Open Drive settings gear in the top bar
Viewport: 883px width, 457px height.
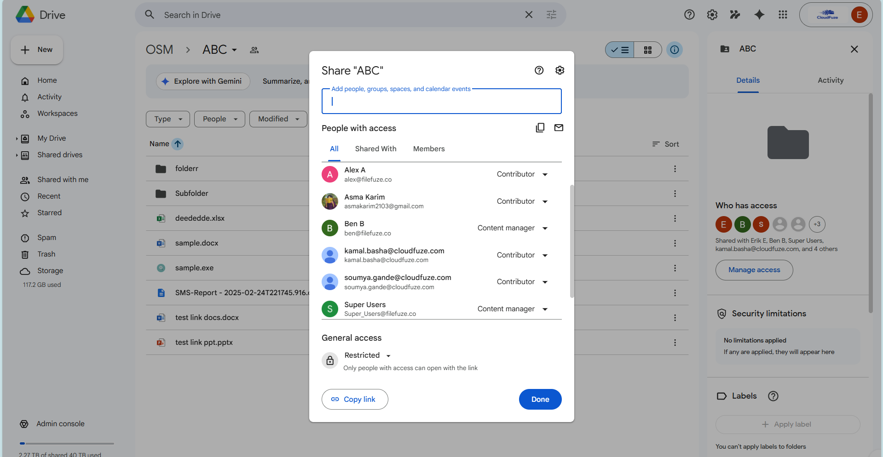(712, 15)
